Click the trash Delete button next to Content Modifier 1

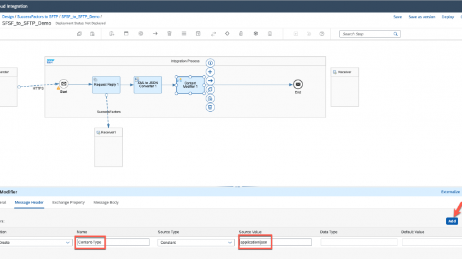210,107
